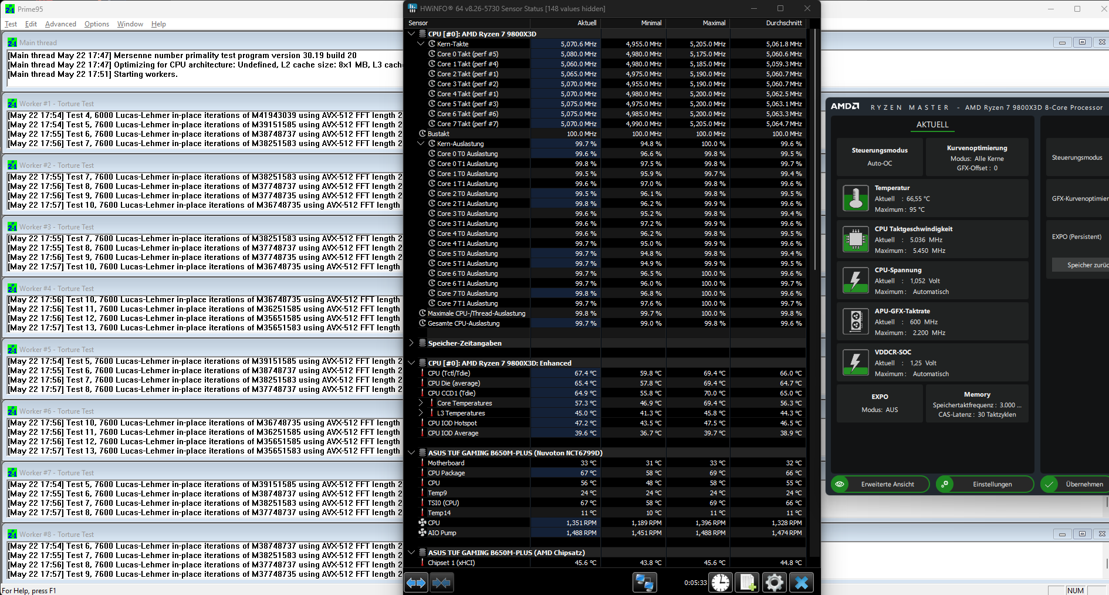Open HWiNFO sensor settings gear icon
This screenshot has height=595, width=1109.
[x=775, y=583]
